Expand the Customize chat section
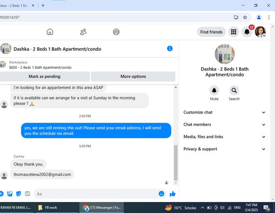 [224, 112]
